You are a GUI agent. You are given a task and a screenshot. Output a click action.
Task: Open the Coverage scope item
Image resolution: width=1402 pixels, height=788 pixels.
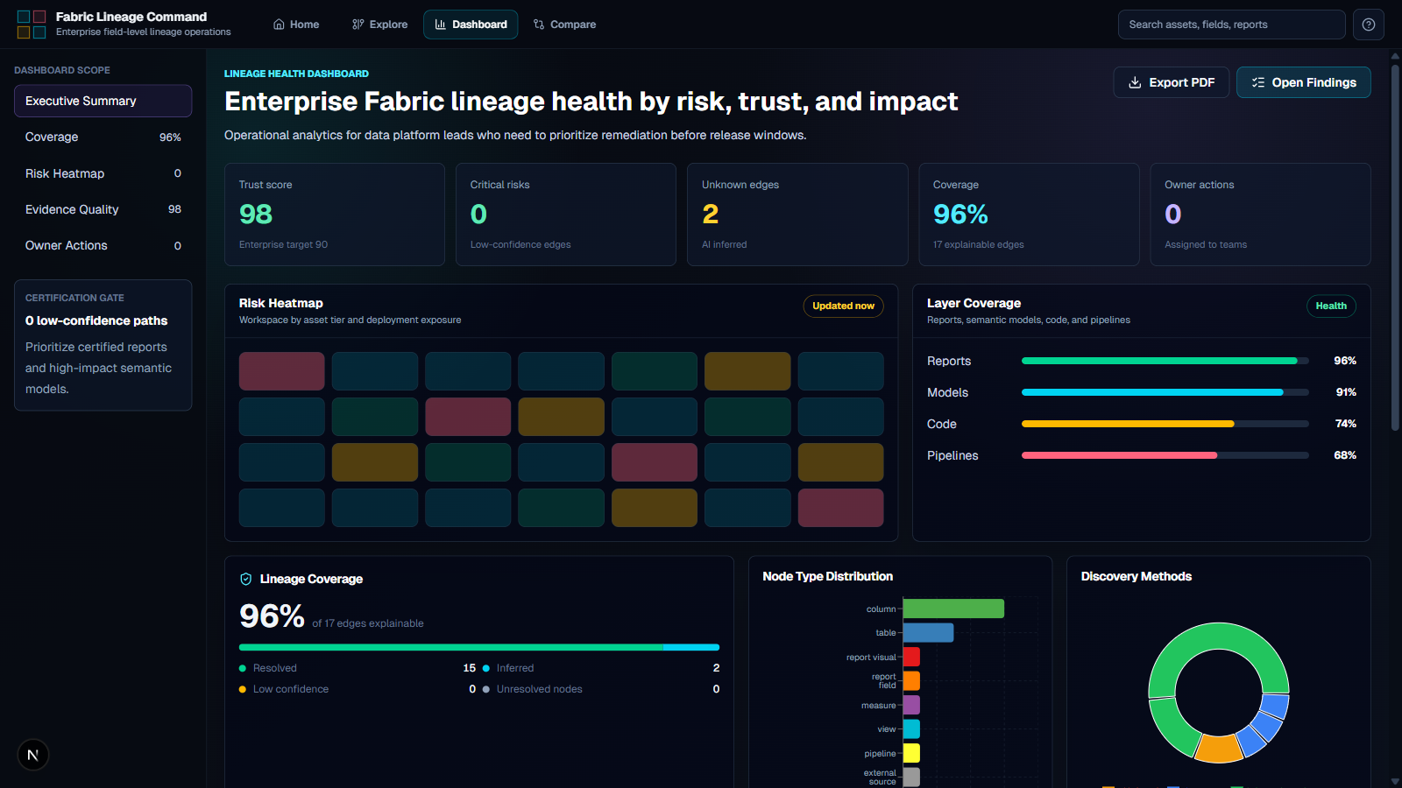pyautogui.click(x=103, y=137)
